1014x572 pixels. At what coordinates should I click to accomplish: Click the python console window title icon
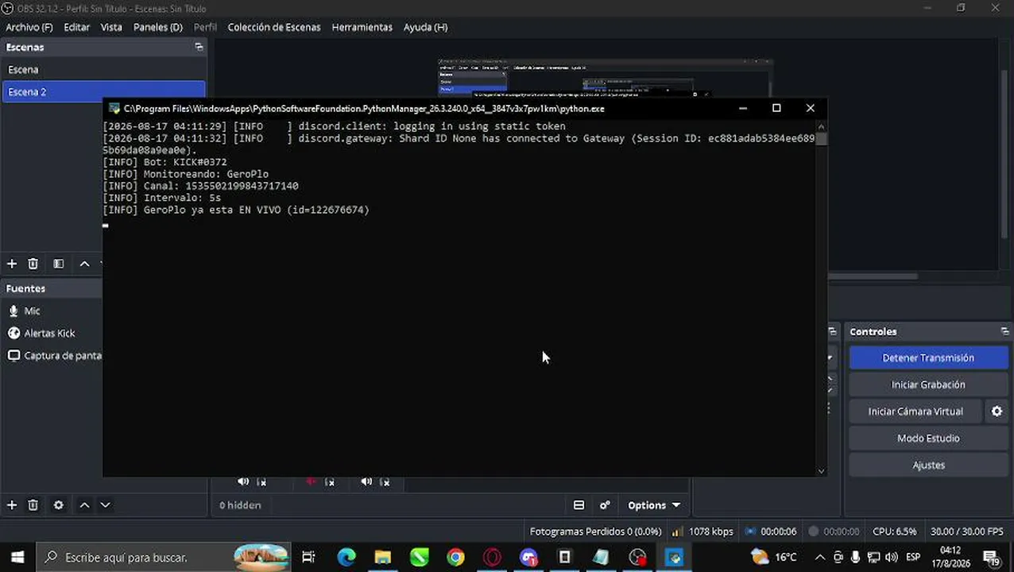[x=114, y=109]
